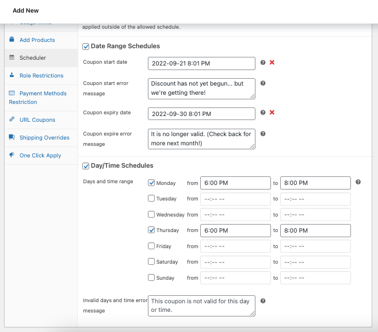Click the Role Restrictions user icon

pyautogui.click(x=12, y=75)
